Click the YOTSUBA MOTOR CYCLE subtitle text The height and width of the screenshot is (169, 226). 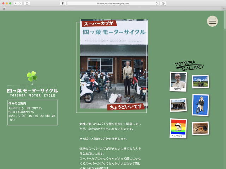[32, 95]
